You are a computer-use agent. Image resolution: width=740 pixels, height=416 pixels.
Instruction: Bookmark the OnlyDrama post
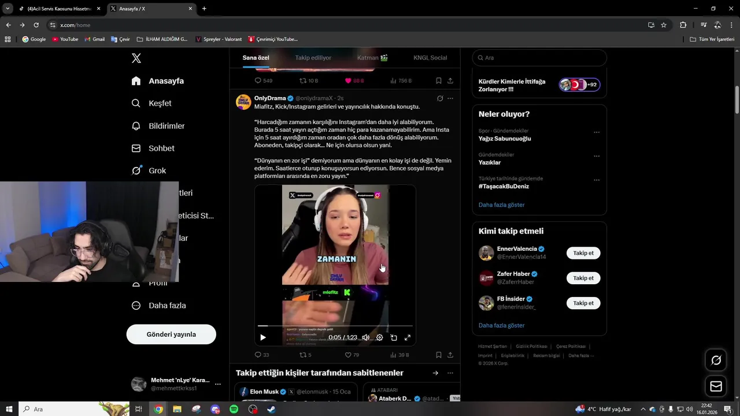(439, 355)
